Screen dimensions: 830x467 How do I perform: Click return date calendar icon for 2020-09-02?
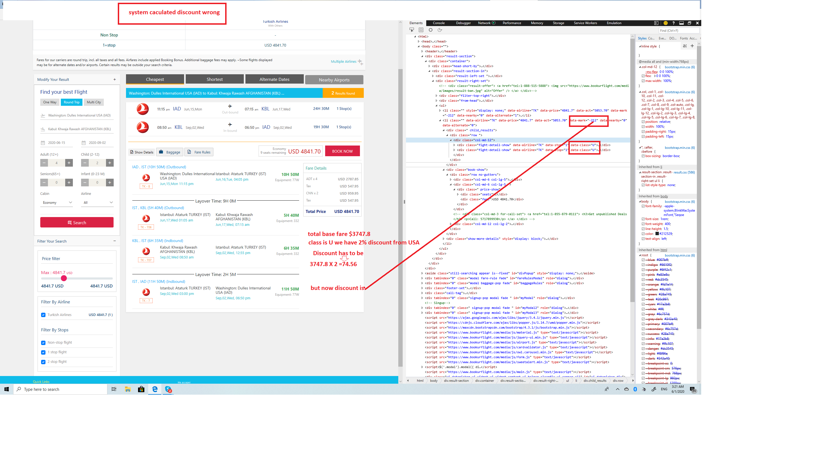pos(84,143)
